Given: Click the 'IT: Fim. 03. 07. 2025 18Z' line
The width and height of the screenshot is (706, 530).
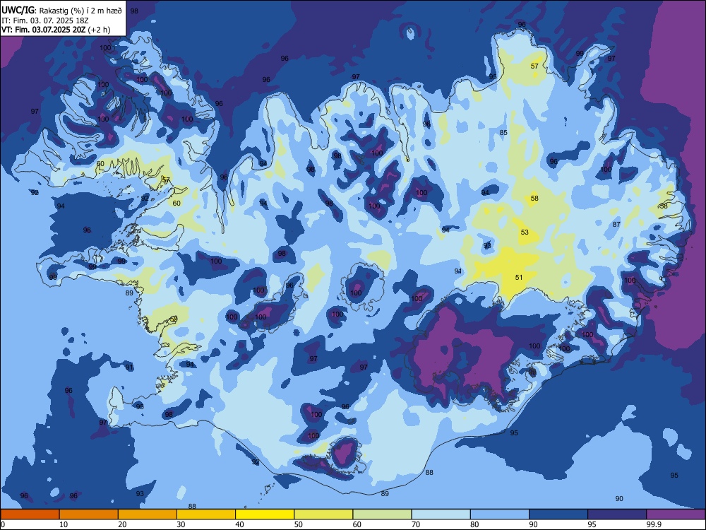Looking at the screenshot, I should pyautogui.click(x=45, y=20).
